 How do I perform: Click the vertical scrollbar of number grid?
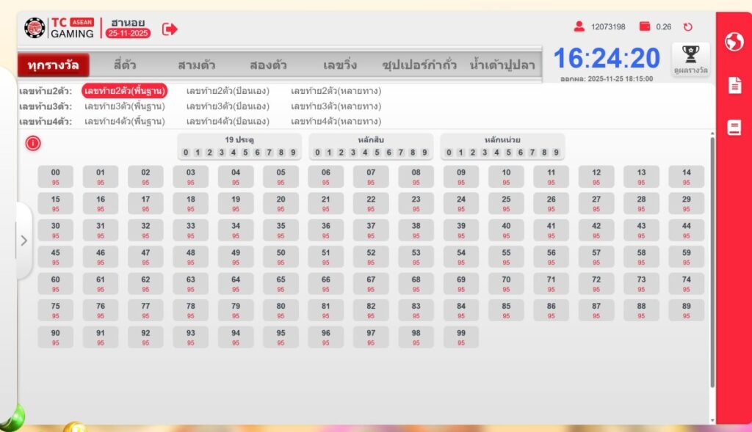tap(712, 262)
